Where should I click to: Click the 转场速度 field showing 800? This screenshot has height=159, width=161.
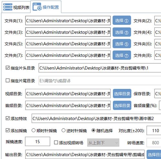154,143
